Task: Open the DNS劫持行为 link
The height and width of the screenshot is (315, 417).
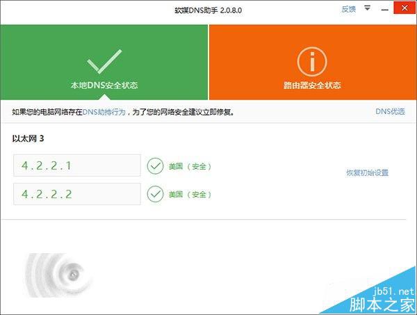Action: pyautogui.click(x=104, y=112)
